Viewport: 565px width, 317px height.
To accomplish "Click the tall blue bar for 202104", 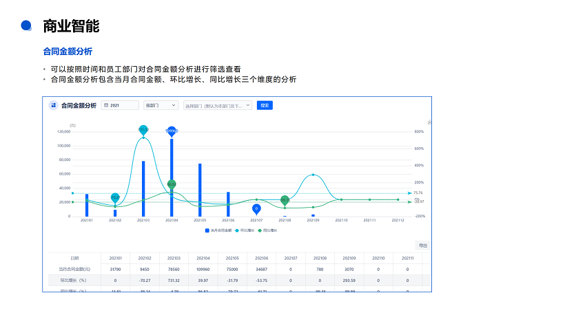I will pos(172,177).
